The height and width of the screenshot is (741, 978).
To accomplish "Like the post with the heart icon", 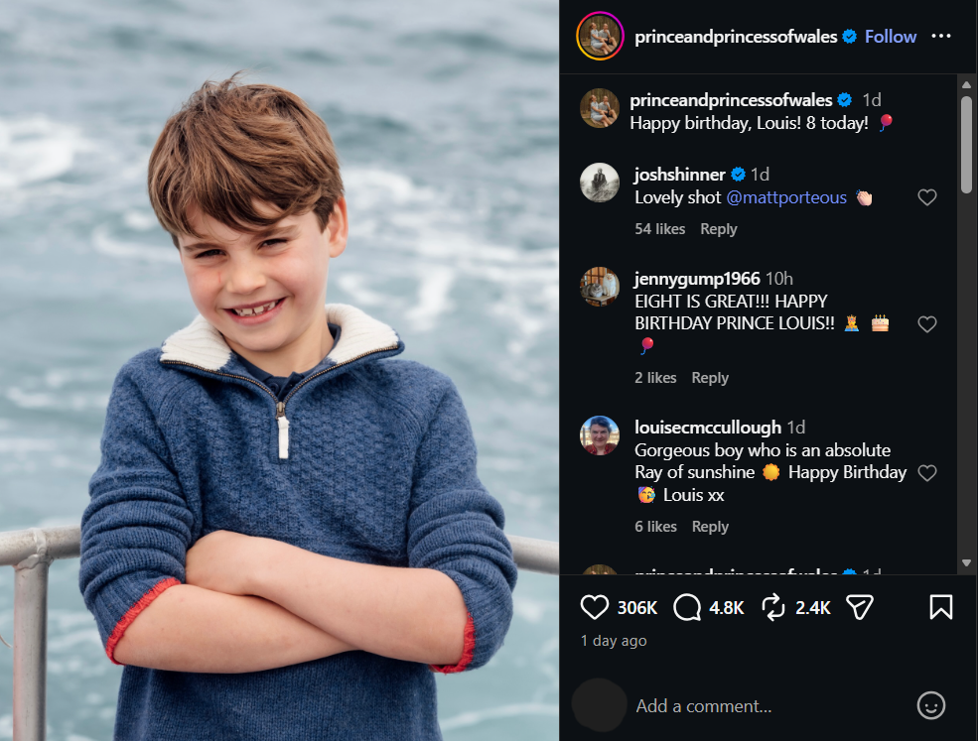I will pyautogui.click(x=594, y=607).
